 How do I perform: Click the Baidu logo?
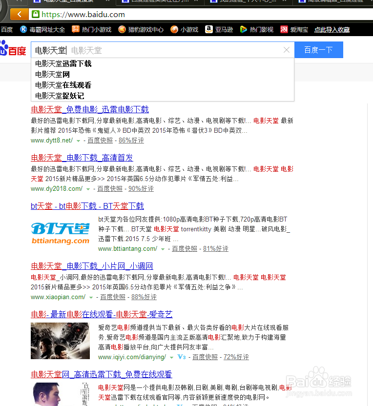(x=13, y=48)
